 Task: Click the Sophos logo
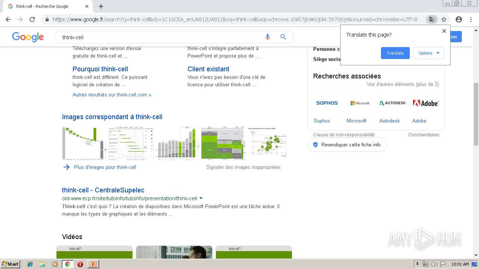point(327,103)
